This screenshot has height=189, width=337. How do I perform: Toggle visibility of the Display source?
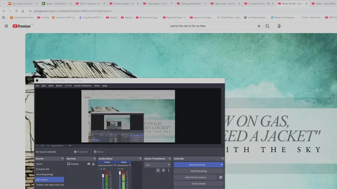click(89, 164)
